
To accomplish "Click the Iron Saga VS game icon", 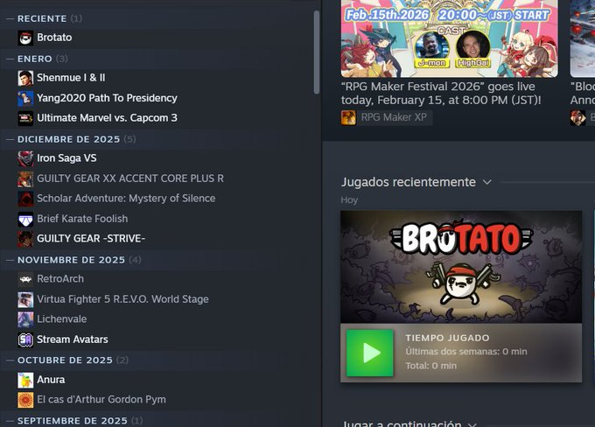I will click(25, 158).
